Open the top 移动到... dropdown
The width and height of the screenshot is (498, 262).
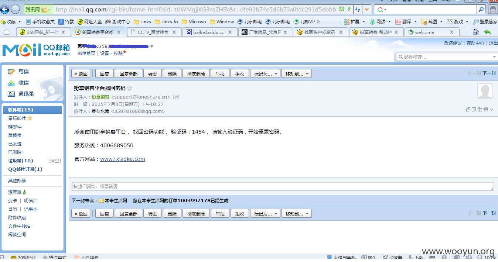[x=296, y=74]
